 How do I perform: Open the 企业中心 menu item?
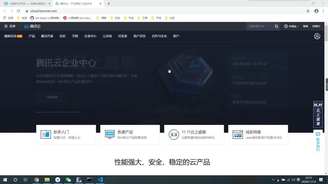pyautogui.click(x=90, y=36)
